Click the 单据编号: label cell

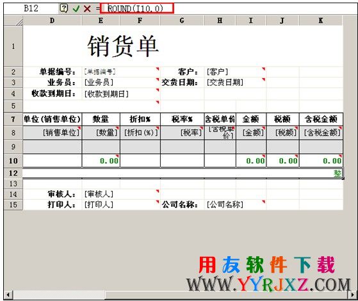(x=53, y=72)
